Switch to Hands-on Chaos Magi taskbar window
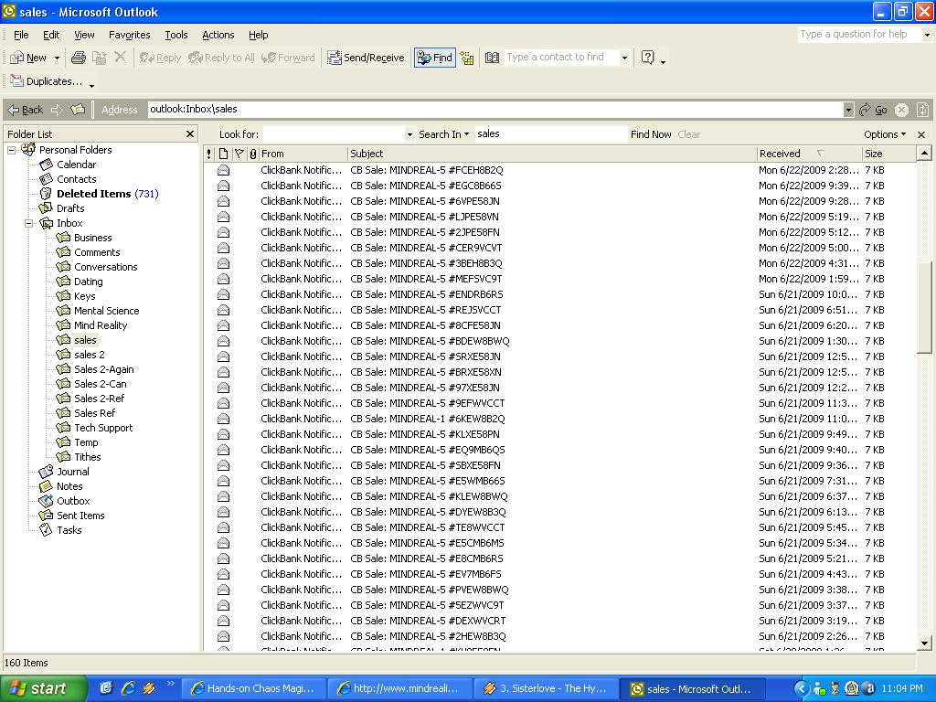 point(253,689)
